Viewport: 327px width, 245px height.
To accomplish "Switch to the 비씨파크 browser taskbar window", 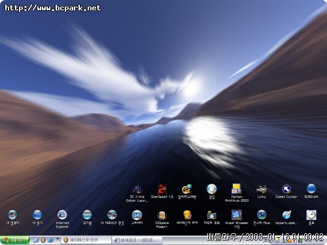I will point(137,240).
